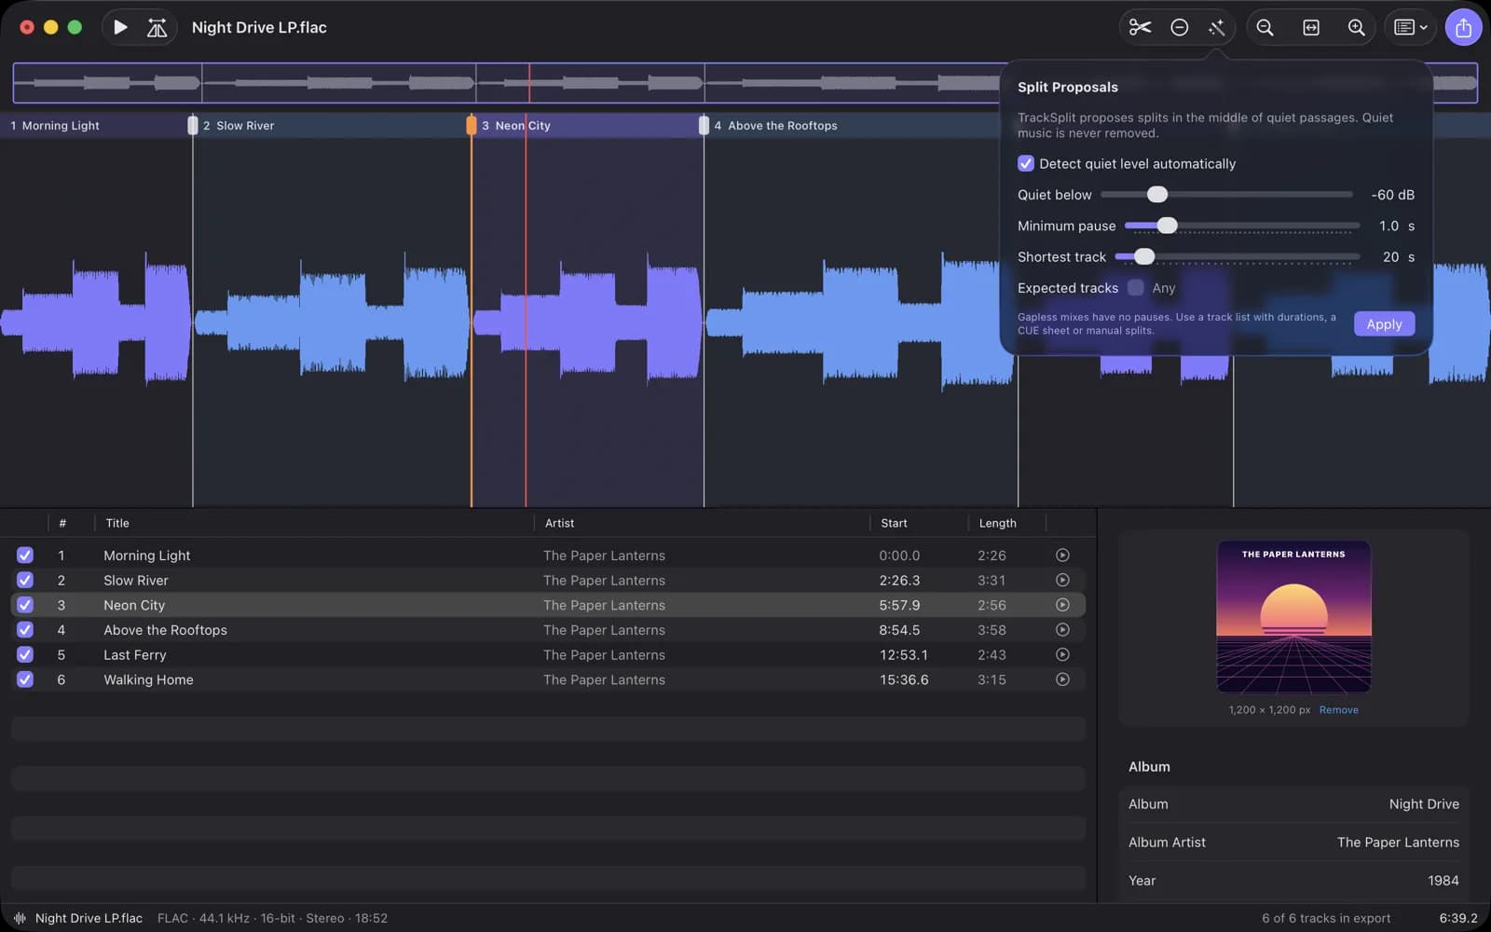Click the split-at-playhead metronome icon
Image resolution: width=1491 pixels, height=932 pixels.
coord(157,28)
